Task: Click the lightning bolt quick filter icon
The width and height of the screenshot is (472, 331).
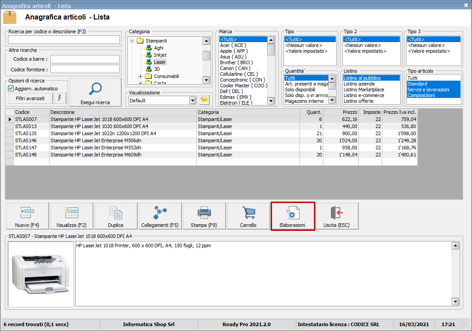Action: (x=60, y=98)
